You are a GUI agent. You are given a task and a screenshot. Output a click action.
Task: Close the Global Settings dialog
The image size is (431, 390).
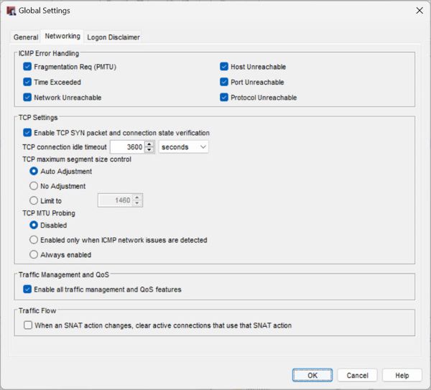(419, 11)
